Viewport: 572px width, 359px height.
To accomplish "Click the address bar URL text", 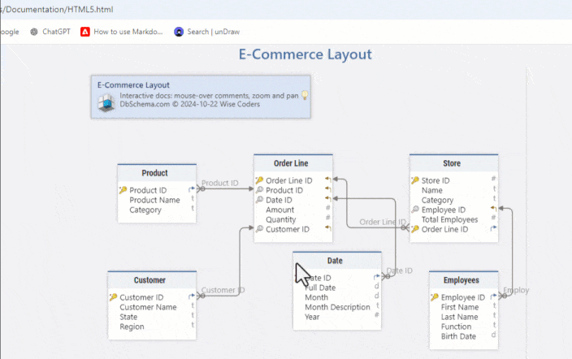I will point(57,10).
